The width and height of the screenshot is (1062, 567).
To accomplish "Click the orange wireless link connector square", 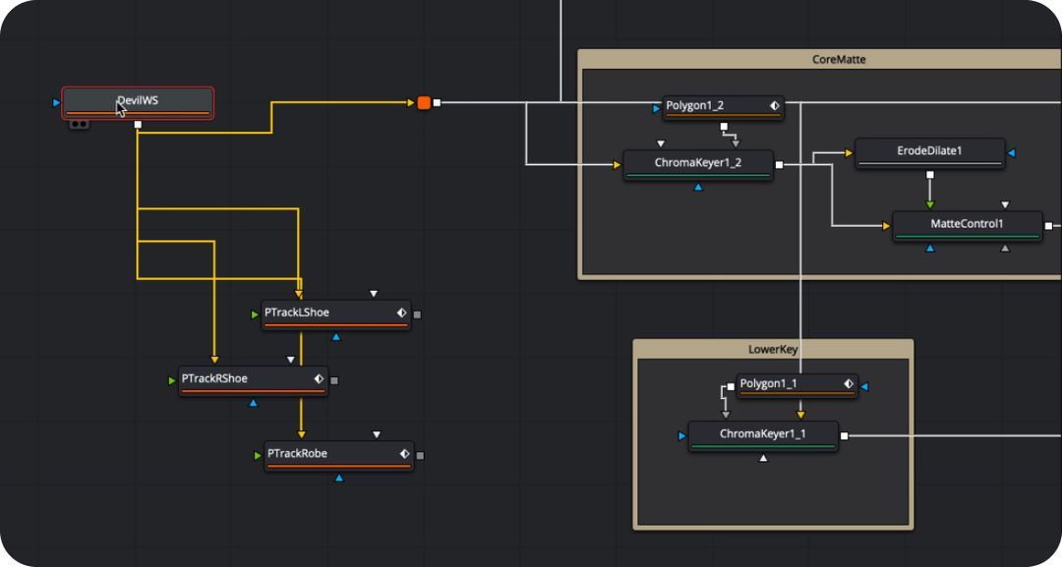I will (x=424, y=100).
